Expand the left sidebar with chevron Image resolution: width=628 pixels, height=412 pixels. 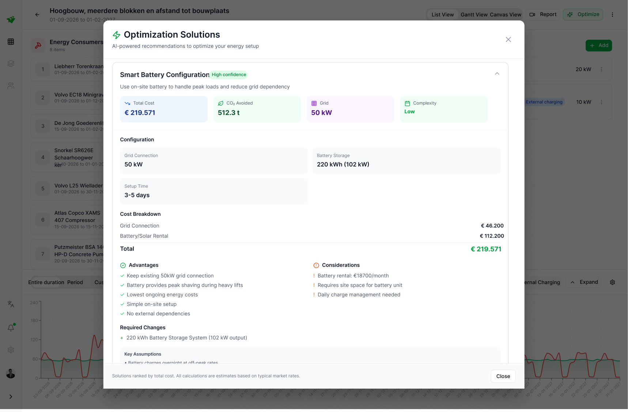[x=11, y=397]
